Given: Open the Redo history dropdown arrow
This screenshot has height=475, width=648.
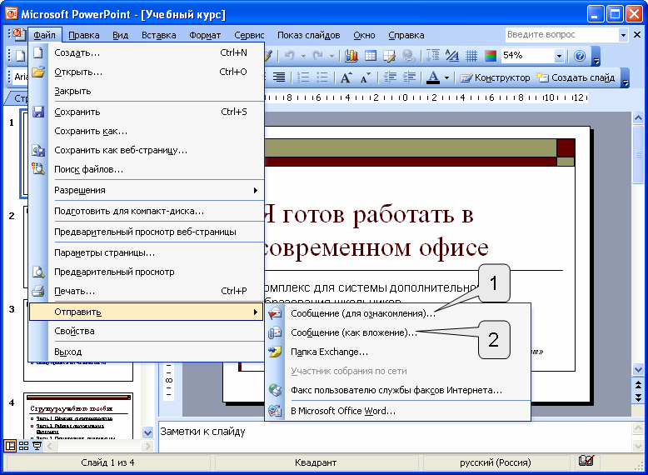Looking at the screenshot, I should (331, 56).
